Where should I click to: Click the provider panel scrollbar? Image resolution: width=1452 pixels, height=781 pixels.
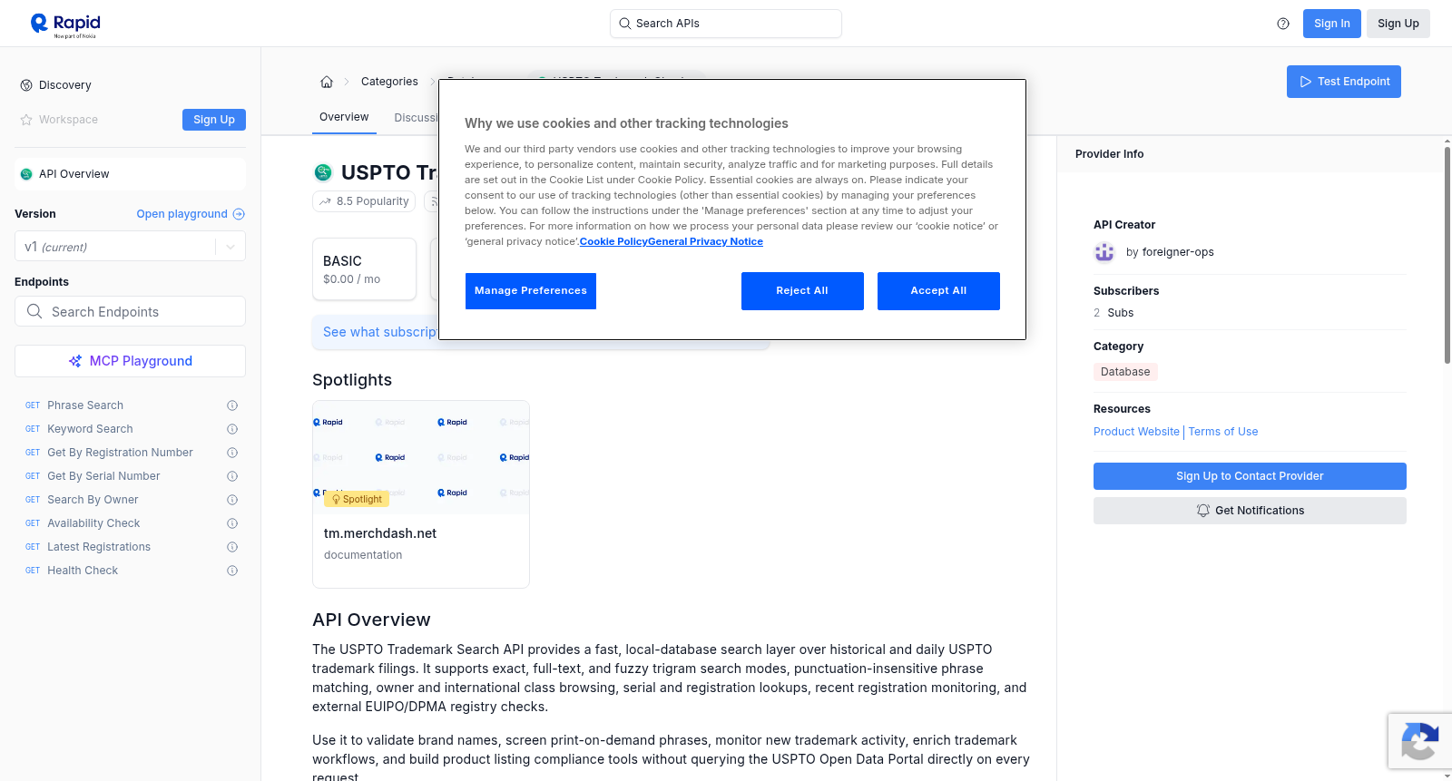[1447, 254]
